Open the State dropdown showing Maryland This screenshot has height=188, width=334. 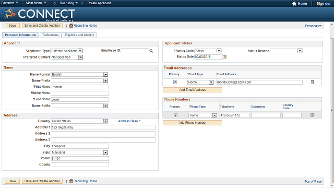click(x=105, y=152)
